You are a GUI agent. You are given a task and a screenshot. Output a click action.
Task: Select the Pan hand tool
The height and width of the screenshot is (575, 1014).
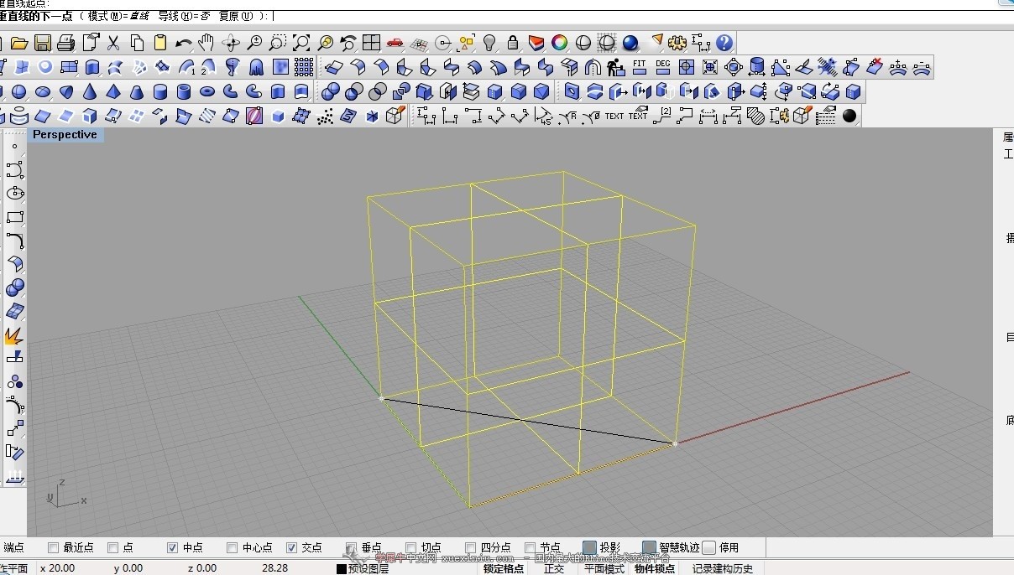click(206, 43)
